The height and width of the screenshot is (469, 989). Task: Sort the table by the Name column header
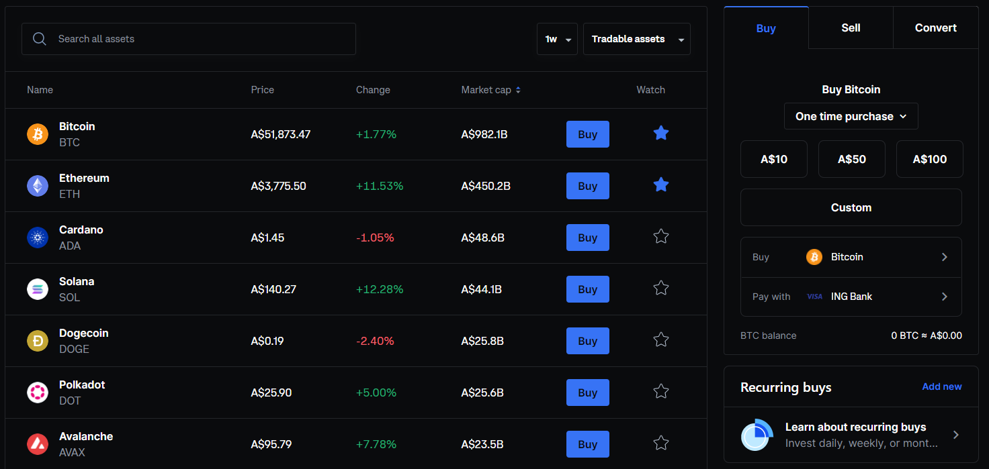pos(40,90)
